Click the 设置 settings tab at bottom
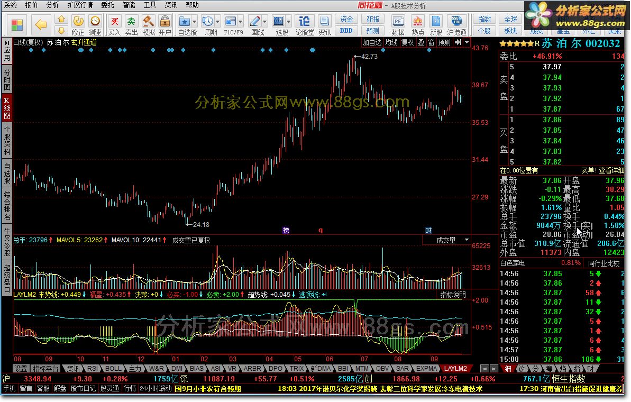Image resolution: width=631 pixels, height=402 pixels. click(x=21, y=368)
